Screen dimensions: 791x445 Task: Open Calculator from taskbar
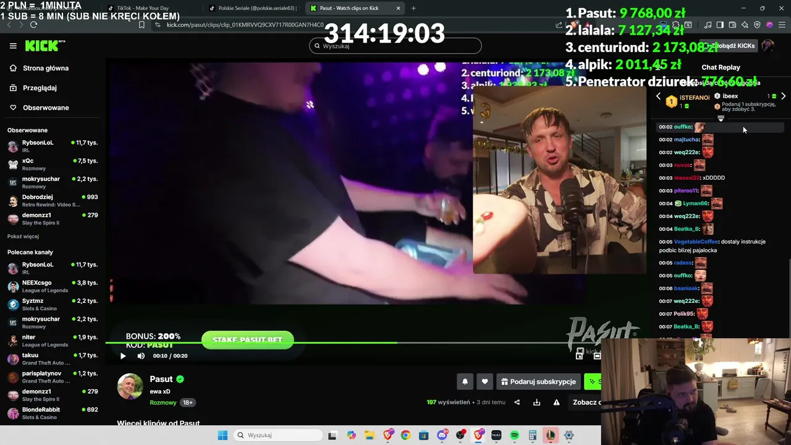point(533,435)
